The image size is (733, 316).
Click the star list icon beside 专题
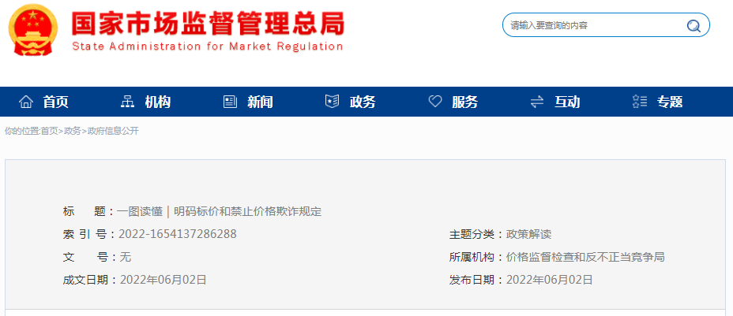(x=640, y=101)
